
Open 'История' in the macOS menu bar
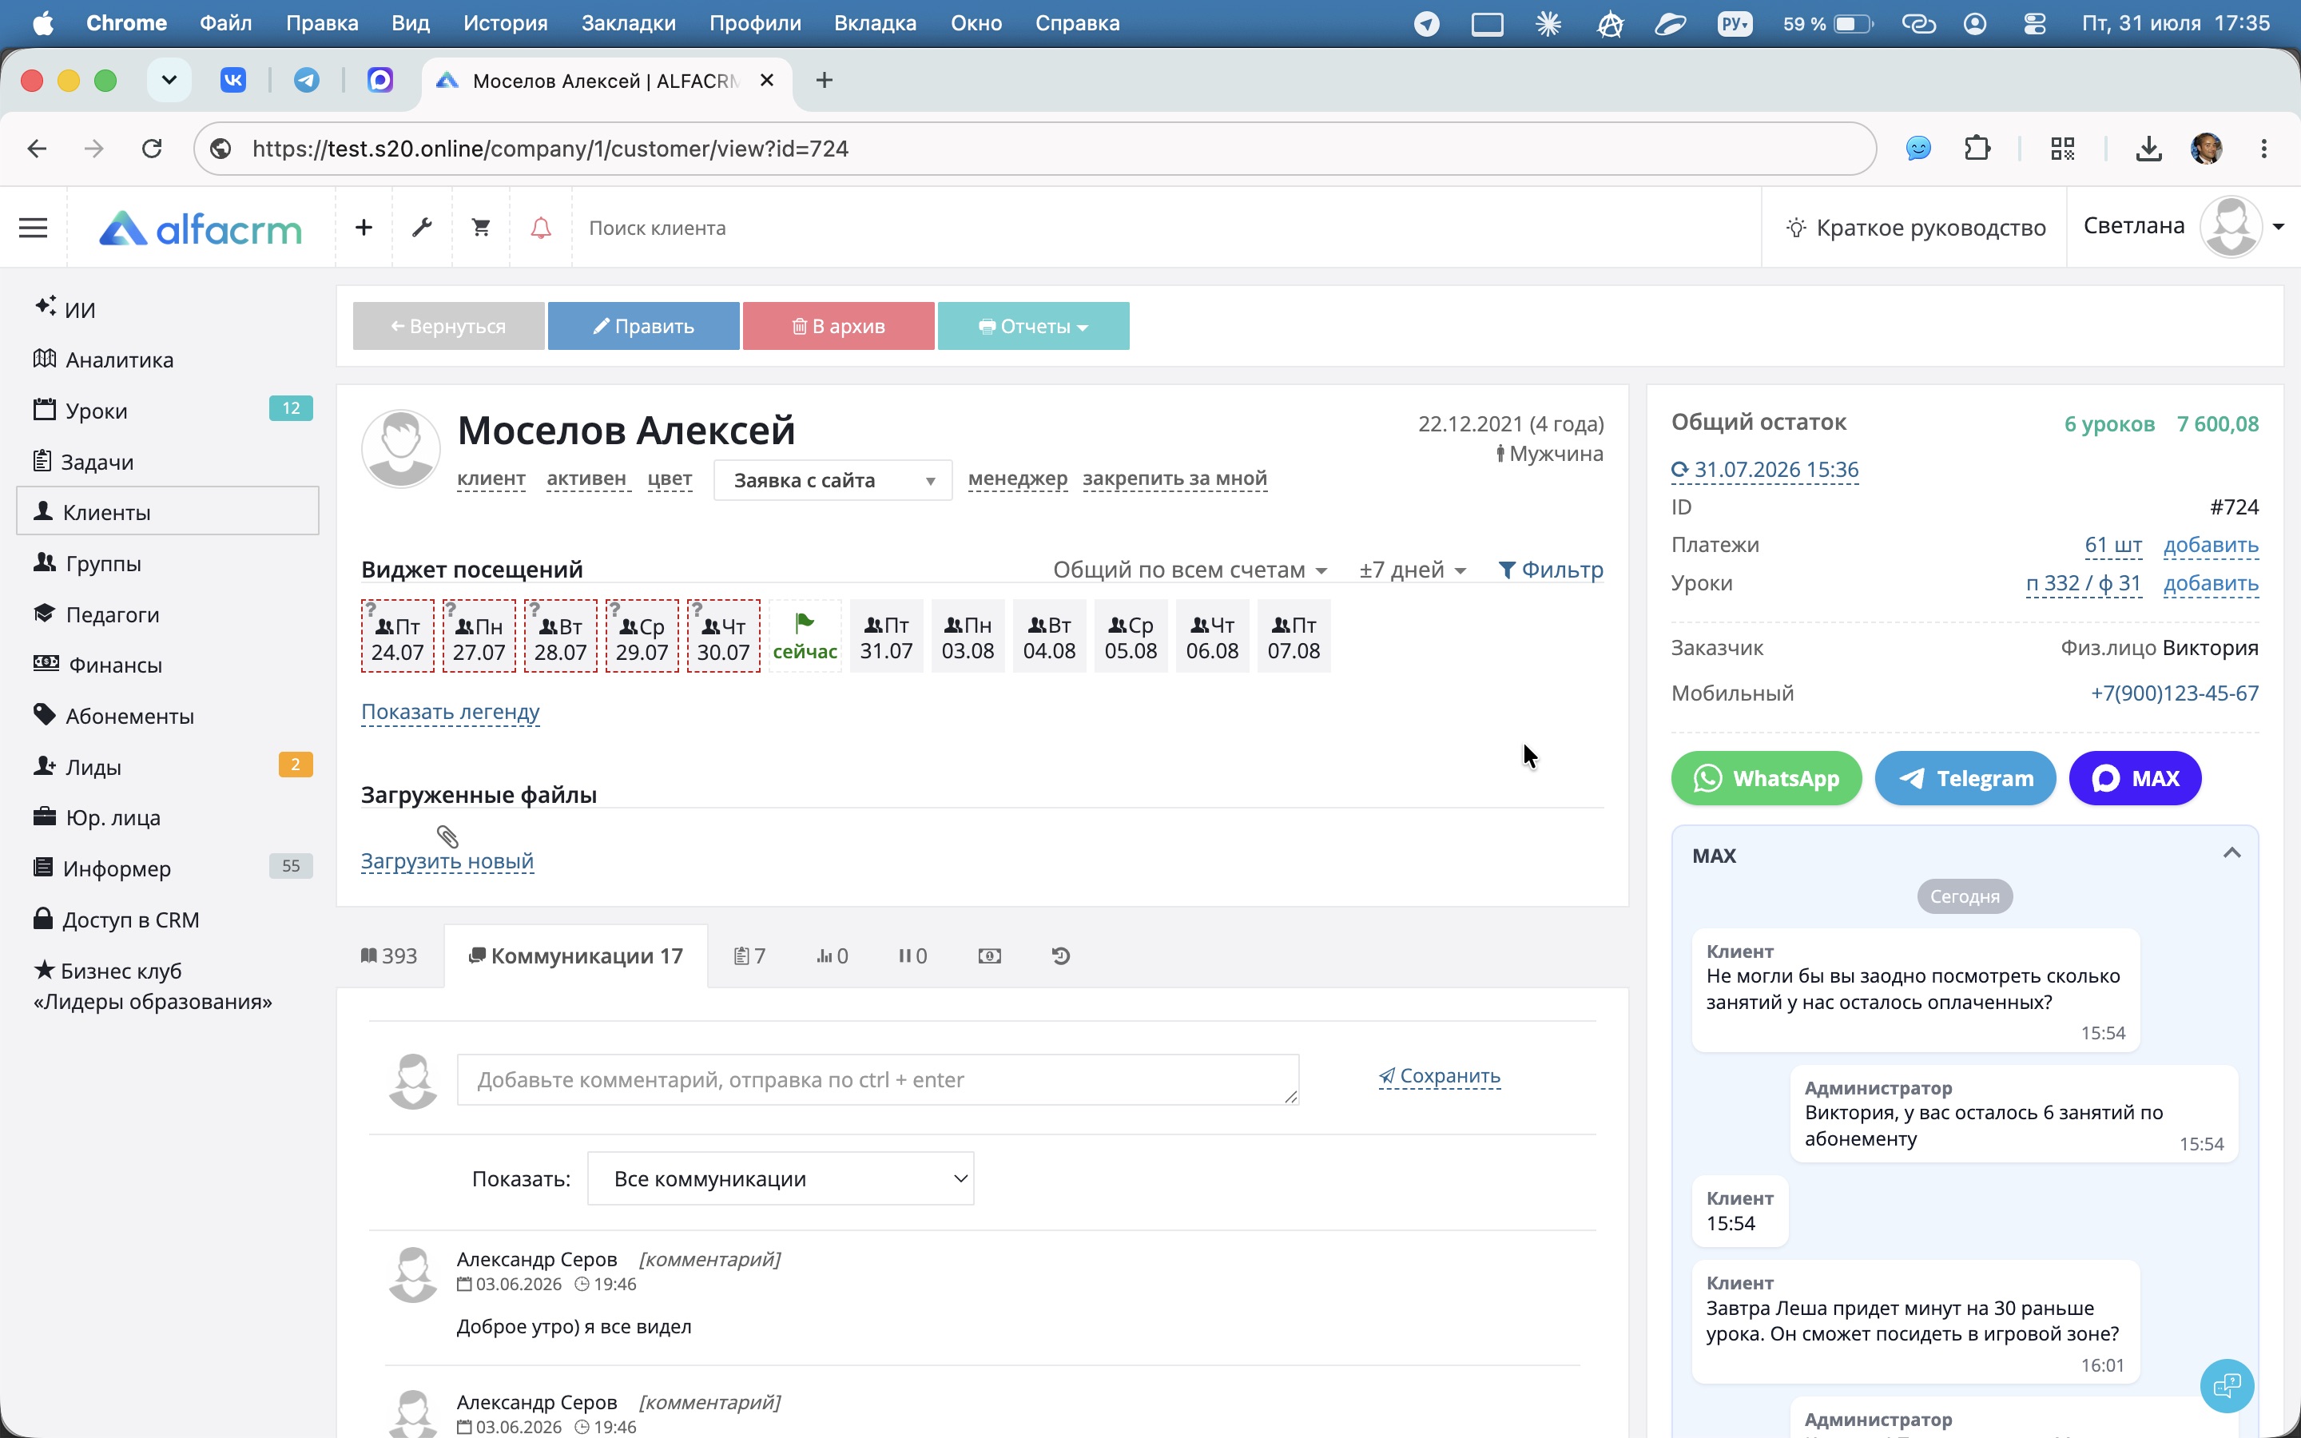[x=505, y=23]
